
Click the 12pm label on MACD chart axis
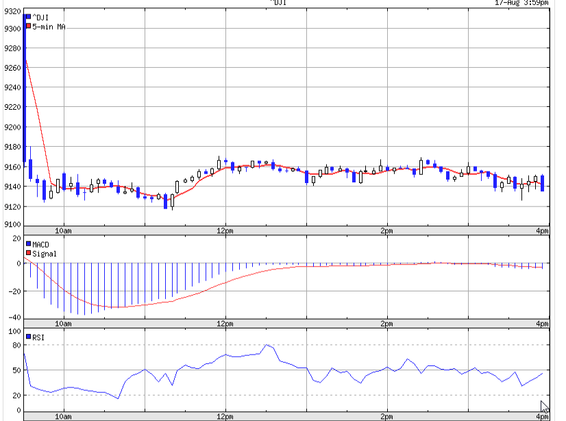225,324
